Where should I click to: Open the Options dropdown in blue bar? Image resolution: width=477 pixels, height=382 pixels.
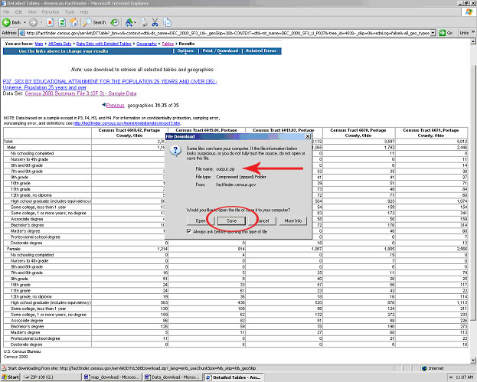pyautogui.click(x=185, y=51)
